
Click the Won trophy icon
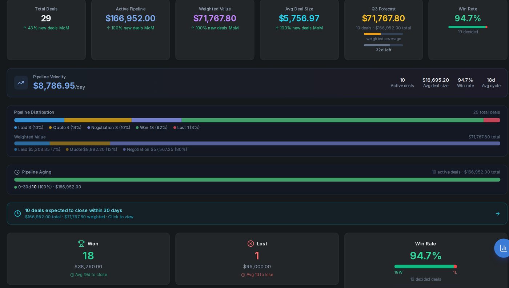pyautogui.click(x=81, y=243)
